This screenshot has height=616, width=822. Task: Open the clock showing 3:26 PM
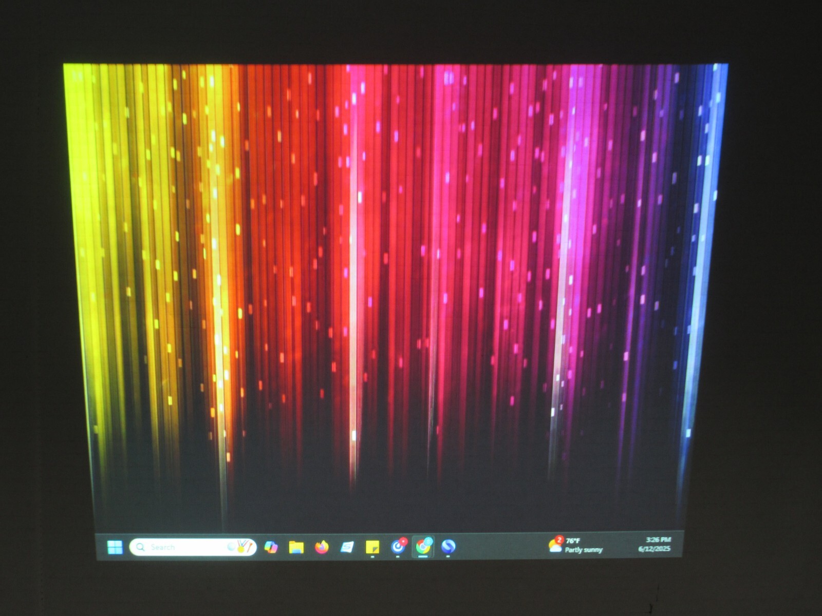[x=655, y=544]
